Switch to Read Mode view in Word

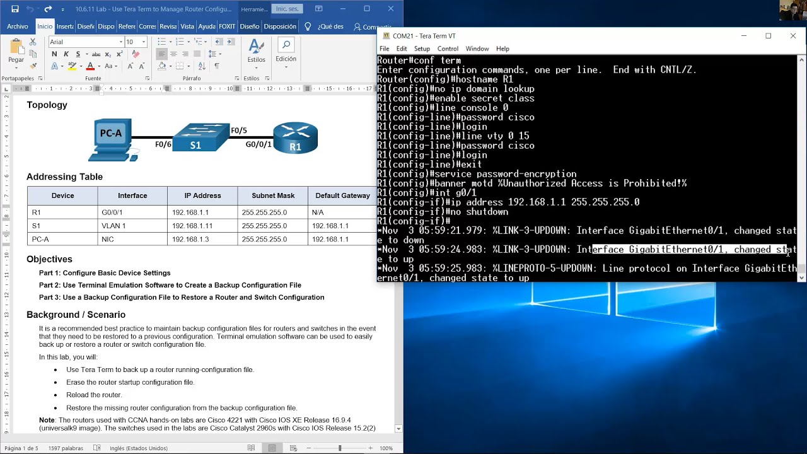(x=251, y=448)
